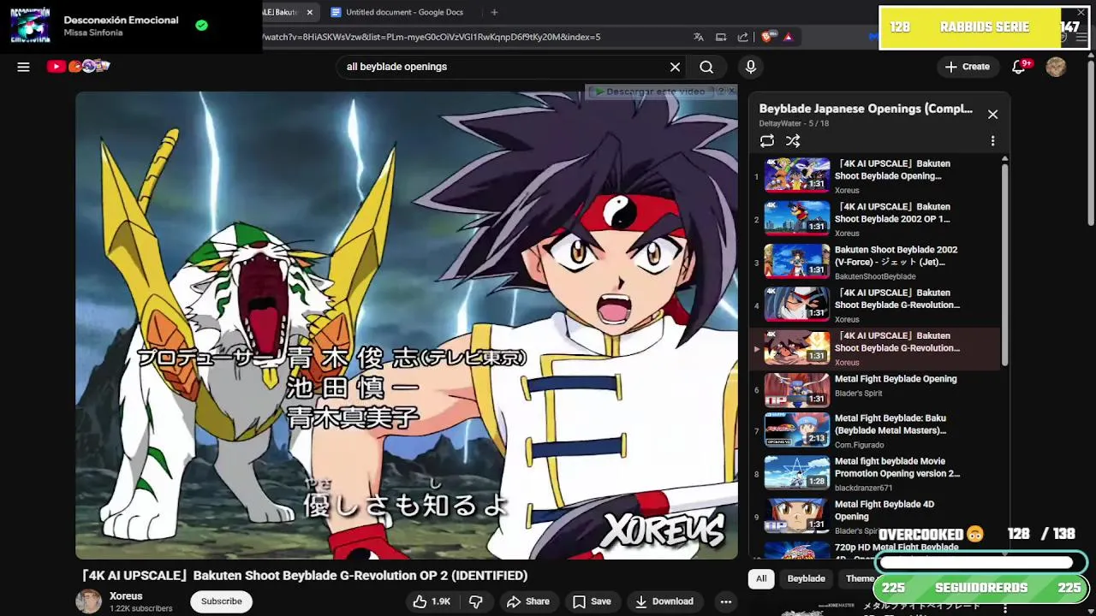The width and height of the screenshot is (1096, 616).
Task: Download the video
Action: point(664,601)
